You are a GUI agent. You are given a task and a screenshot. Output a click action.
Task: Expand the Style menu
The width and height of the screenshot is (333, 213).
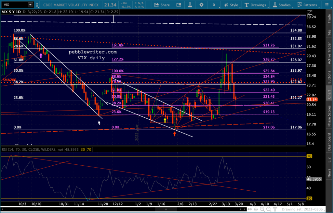click(x=231, y=5)
